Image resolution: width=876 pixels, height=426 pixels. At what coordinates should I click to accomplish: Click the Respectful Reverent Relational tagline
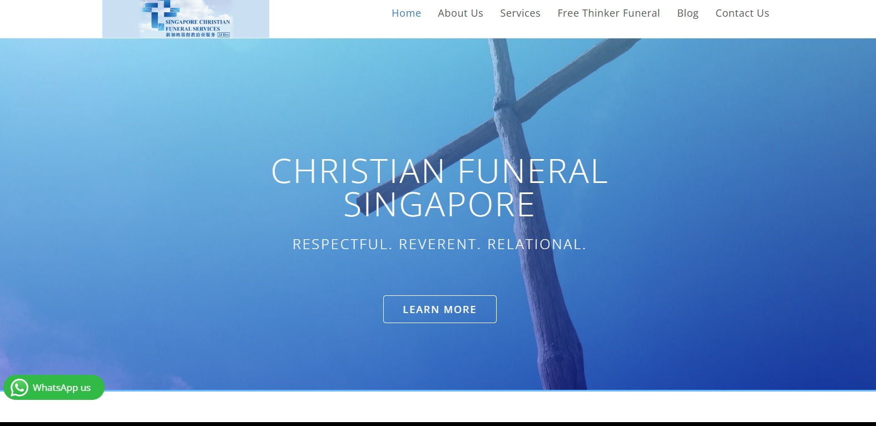pyautogui.click(x=439, y=244)
